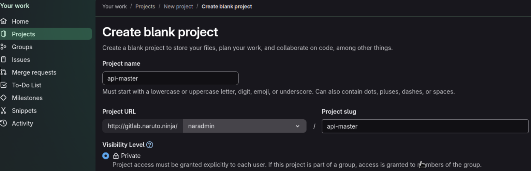The image size is (531, 171).
Task: Click the Issues icon in sidebar
Action: pyautogui.click(x=3, y=59)
